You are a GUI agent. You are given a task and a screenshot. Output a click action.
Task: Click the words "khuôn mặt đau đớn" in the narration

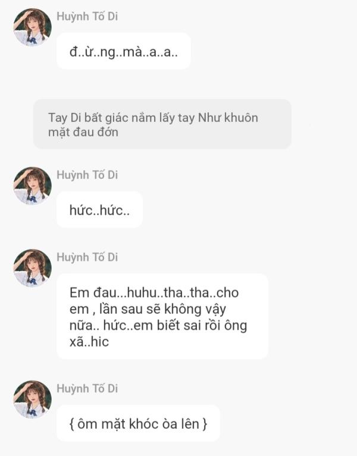[154, 125]
